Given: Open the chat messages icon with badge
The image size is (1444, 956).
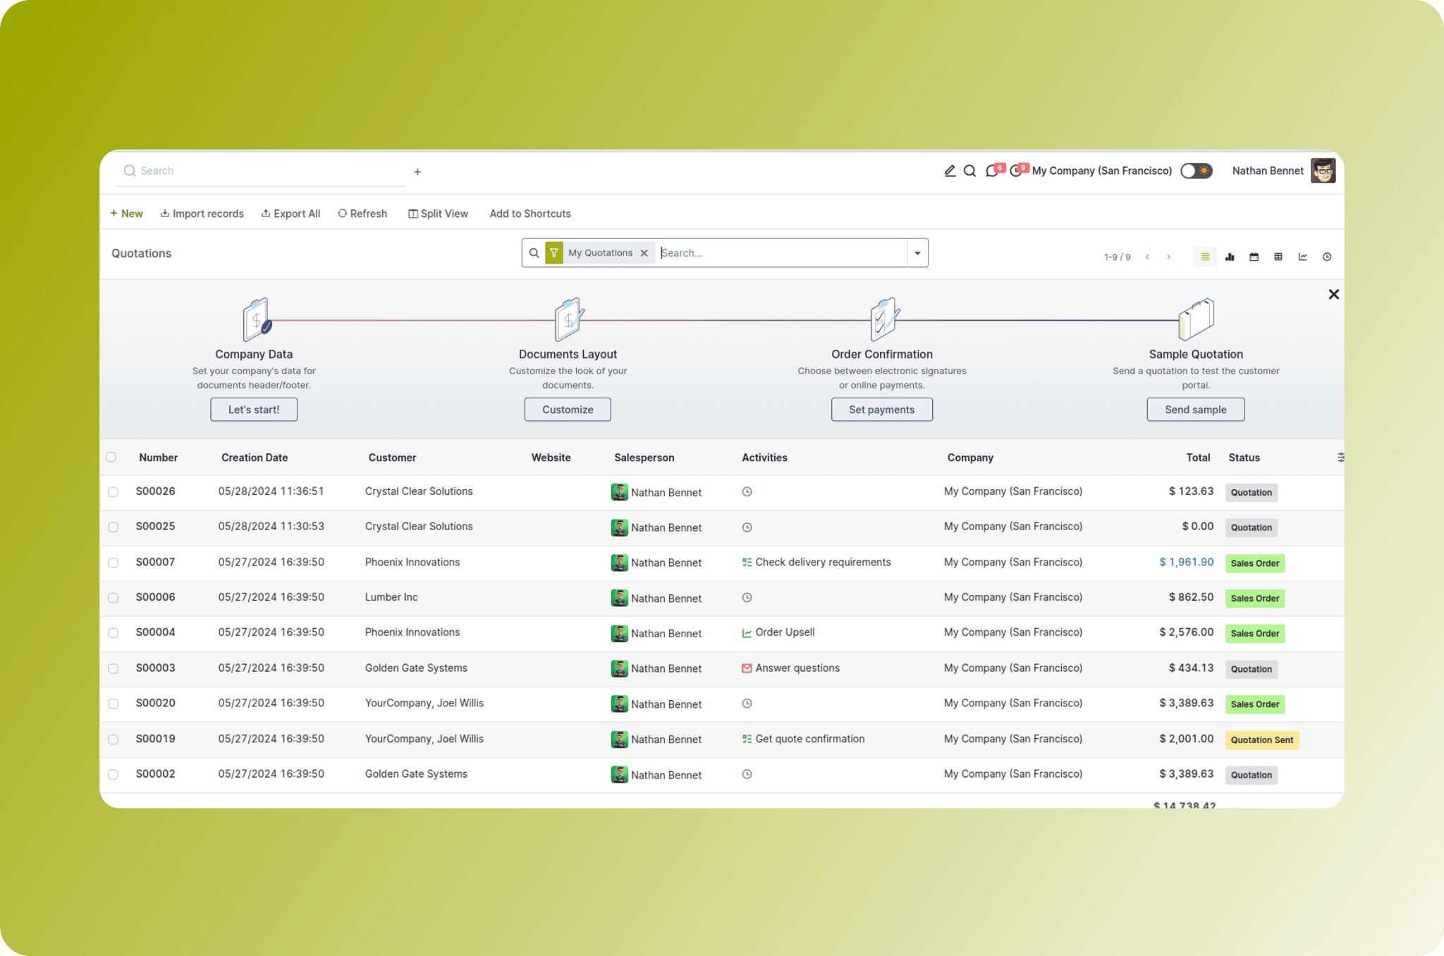Looking at the screenshot, I should point(993,171).
